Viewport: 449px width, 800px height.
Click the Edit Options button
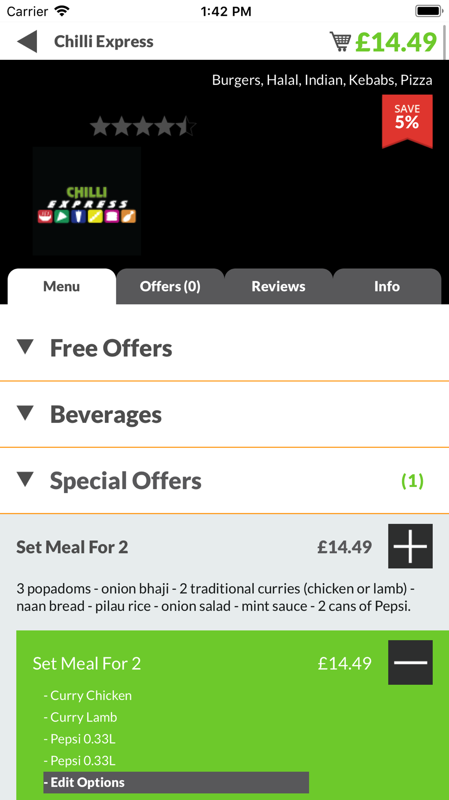(176, 782)
